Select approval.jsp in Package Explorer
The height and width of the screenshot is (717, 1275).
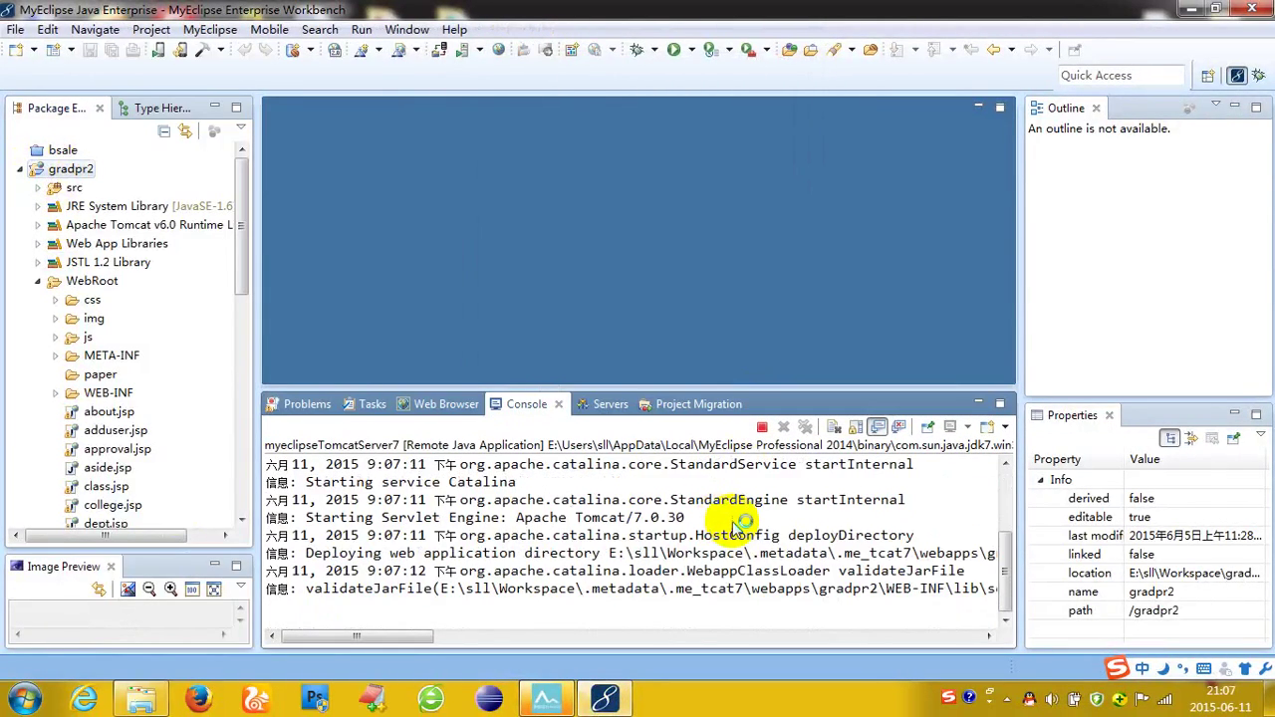(117, 449)
